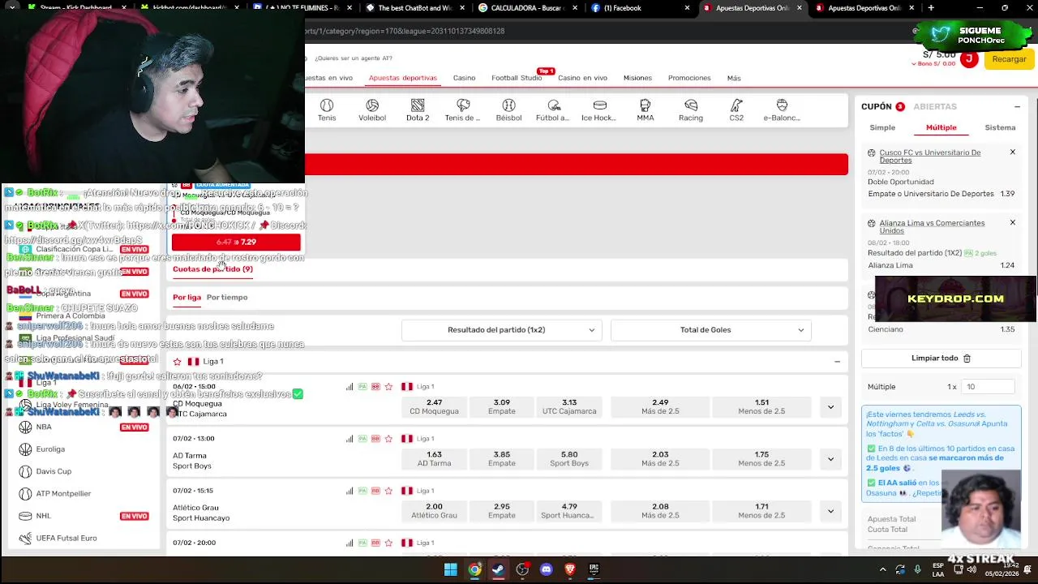1038x584 pixels.
Task: Open statistics icon for CD Moquegua match
Action: tap(350, 387)
